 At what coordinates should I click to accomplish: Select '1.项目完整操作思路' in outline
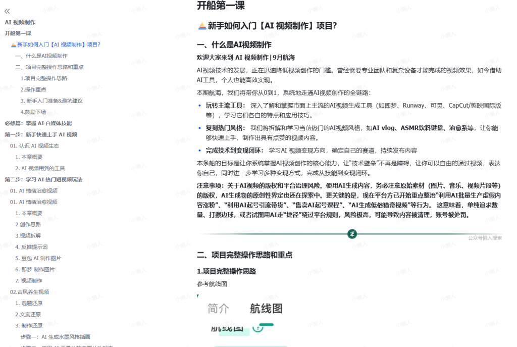coord(43,78)
